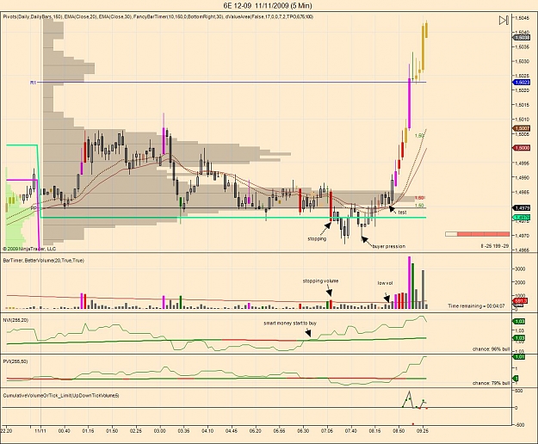Click the 3000 volume axis label
538x444 pixels.
pos(520,269)
